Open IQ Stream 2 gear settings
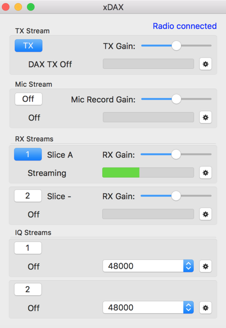This screenshot has width=226, height=328. [x=206, y=308]
